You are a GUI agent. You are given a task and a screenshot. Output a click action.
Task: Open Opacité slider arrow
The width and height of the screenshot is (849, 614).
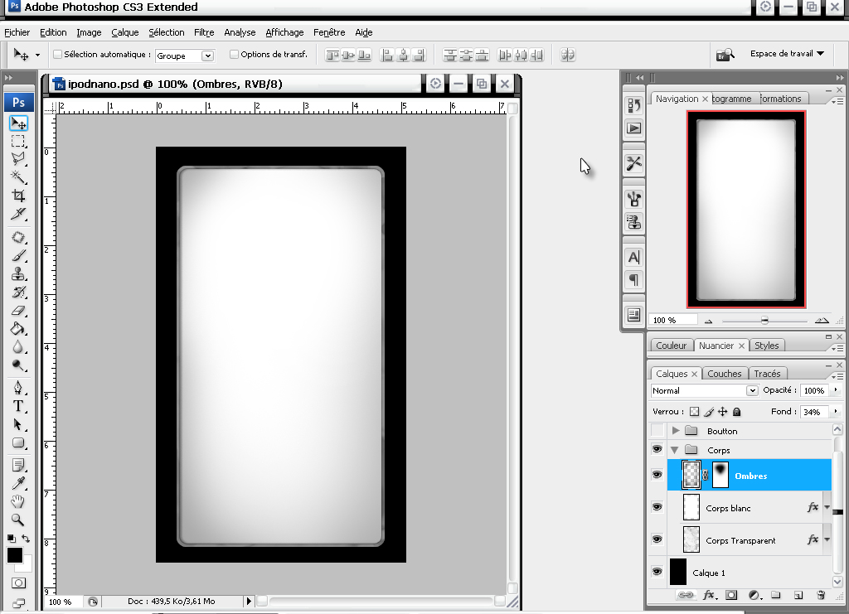coord(836,389)
